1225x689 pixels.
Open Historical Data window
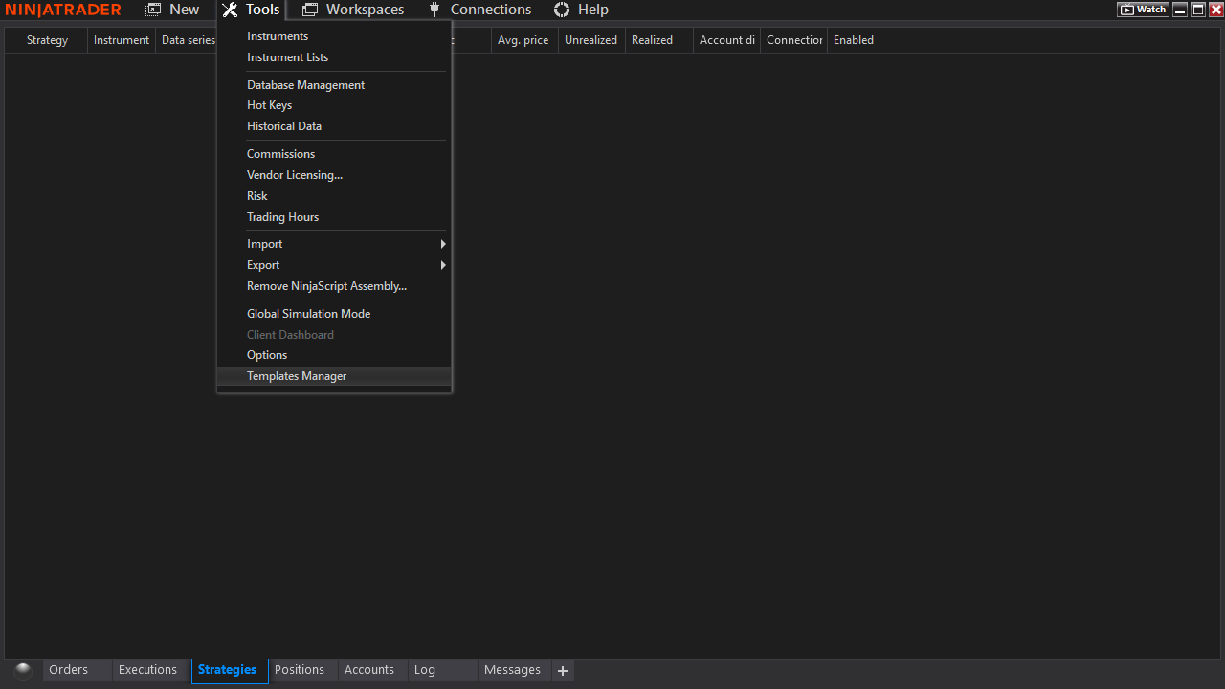(x=334, y=126)
